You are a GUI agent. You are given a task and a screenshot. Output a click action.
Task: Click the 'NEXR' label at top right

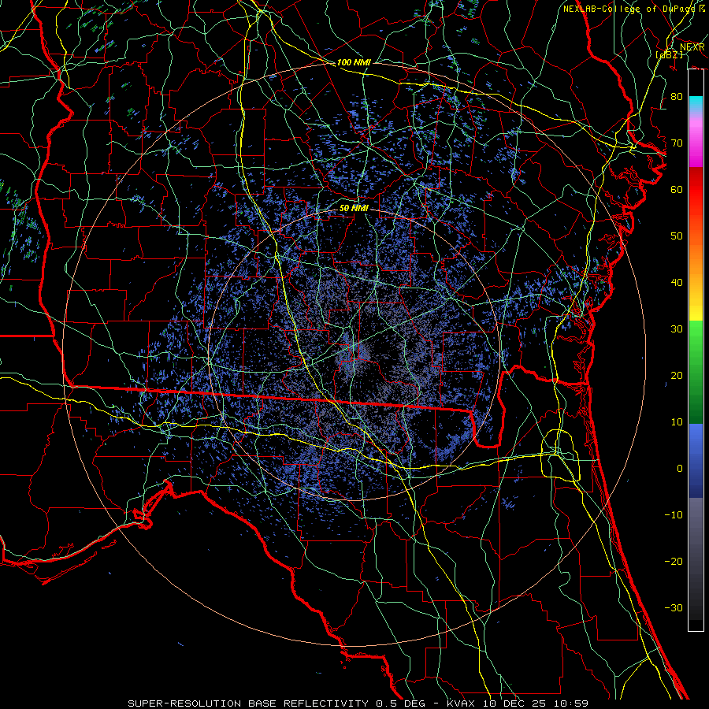692,47
